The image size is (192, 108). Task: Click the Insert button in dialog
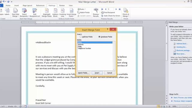tap(97, 73)
